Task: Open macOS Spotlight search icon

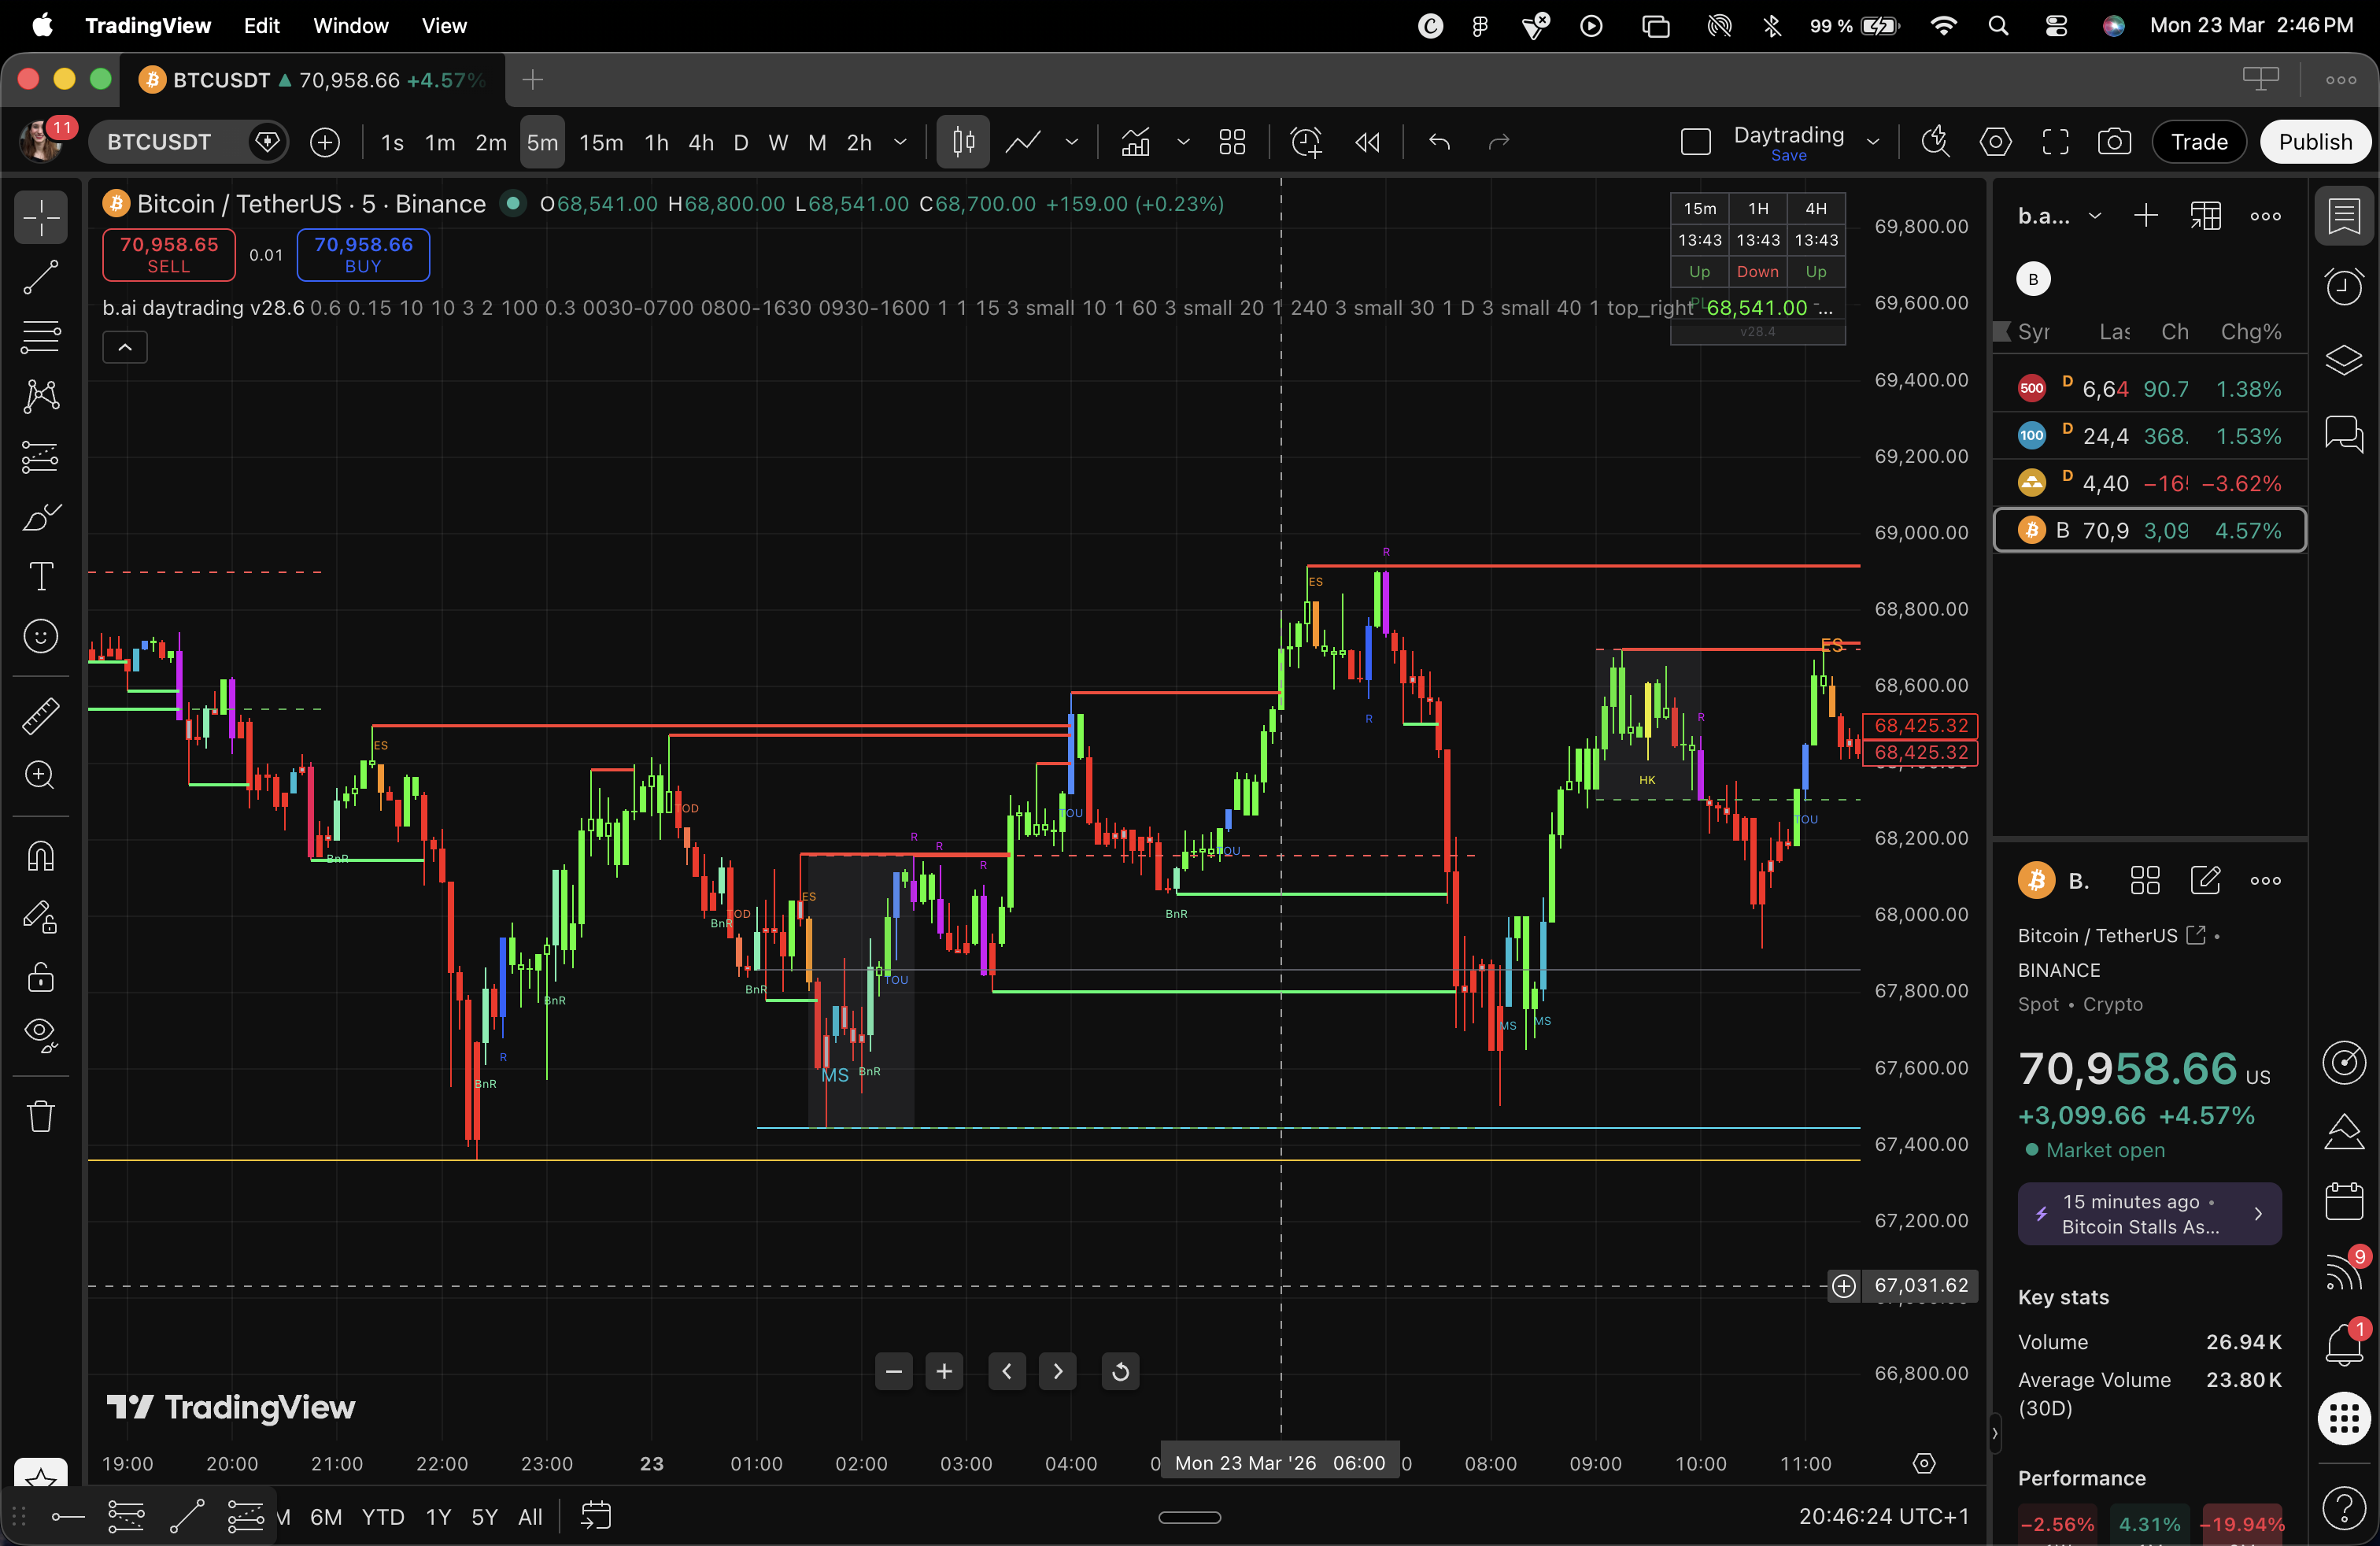Action: pos(1998,25)
